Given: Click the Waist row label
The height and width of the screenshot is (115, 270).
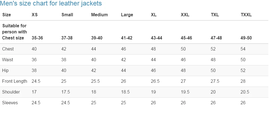Looking at the screenshot, I should click(x=7, y=60).
